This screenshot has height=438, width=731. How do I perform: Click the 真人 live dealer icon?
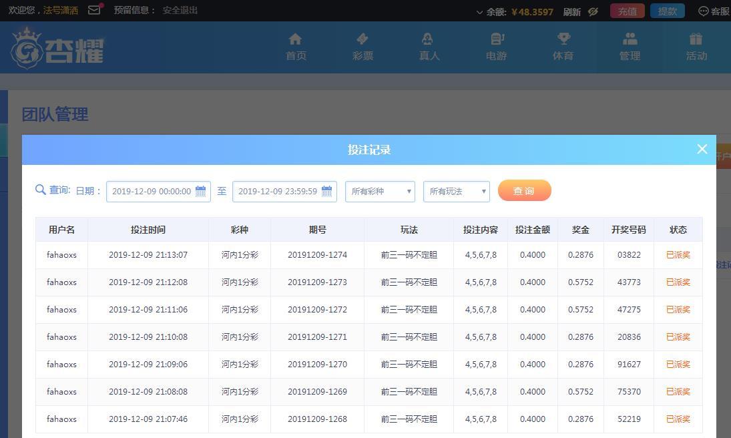click(429, 39)
